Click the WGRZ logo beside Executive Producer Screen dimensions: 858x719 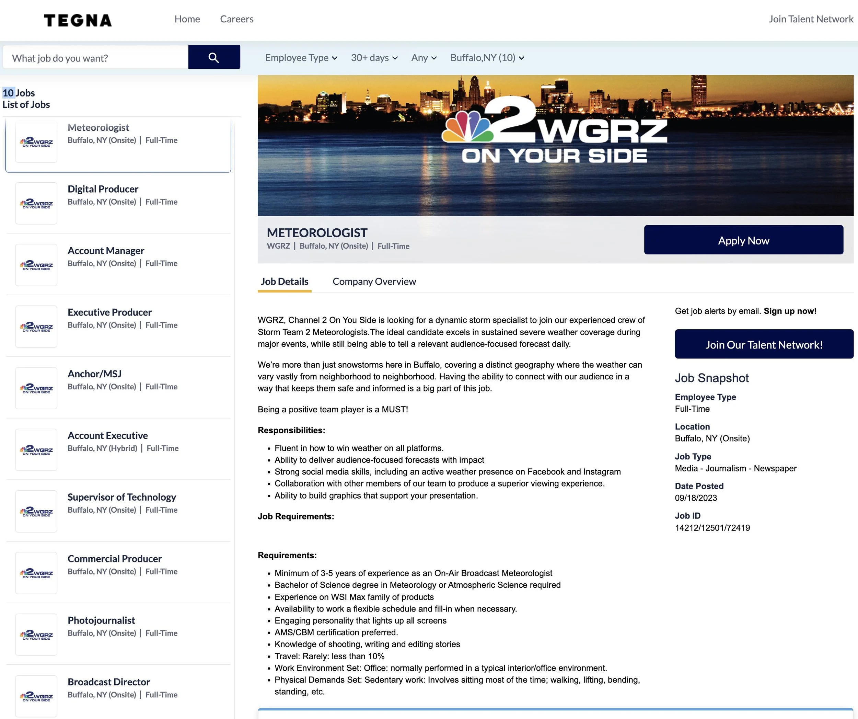pos(36,327)
